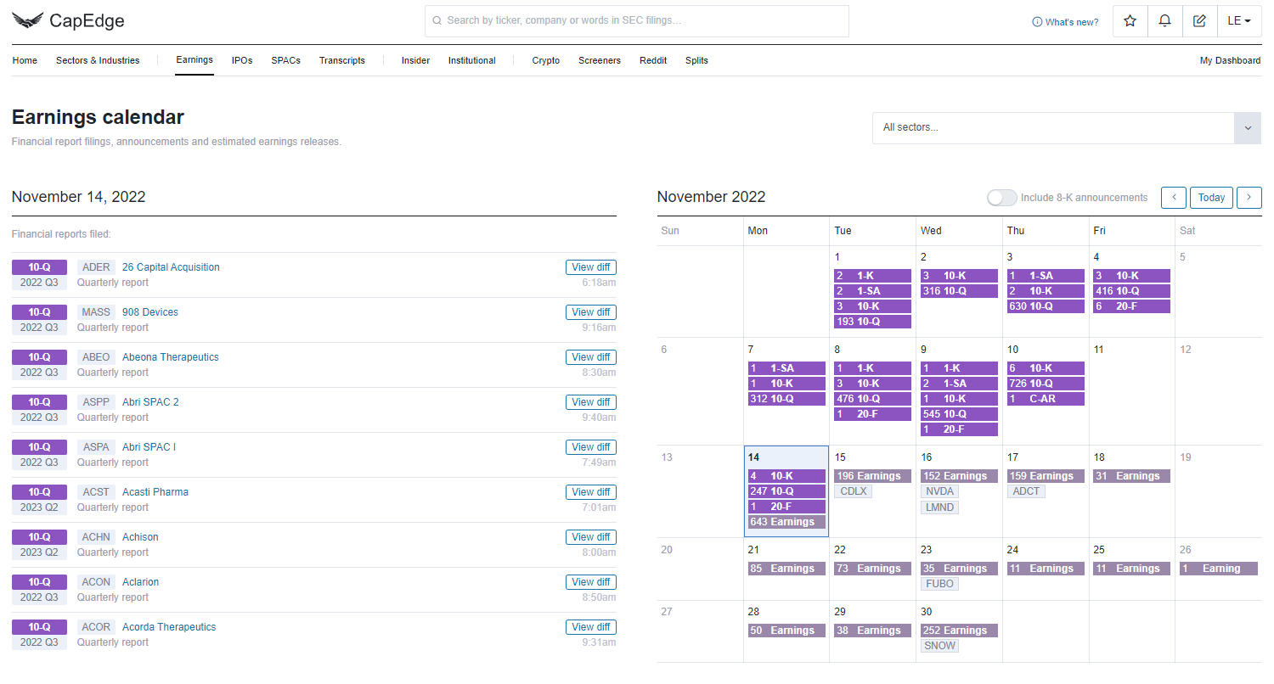Click the What's new link
Viewport: 1274px width, 684px height.
coord(1065,22)
